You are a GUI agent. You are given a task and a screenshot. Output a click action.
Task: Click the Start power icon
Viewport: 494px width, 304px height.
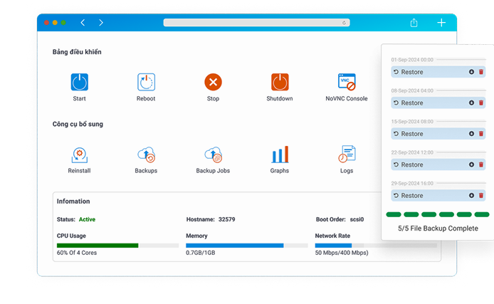[x=79, y=82]
